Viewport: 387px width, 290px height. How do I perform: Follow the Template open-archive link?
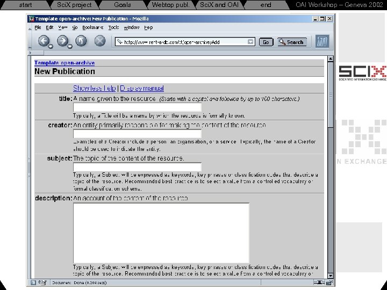pyautogui.click(x=64, y=63)
